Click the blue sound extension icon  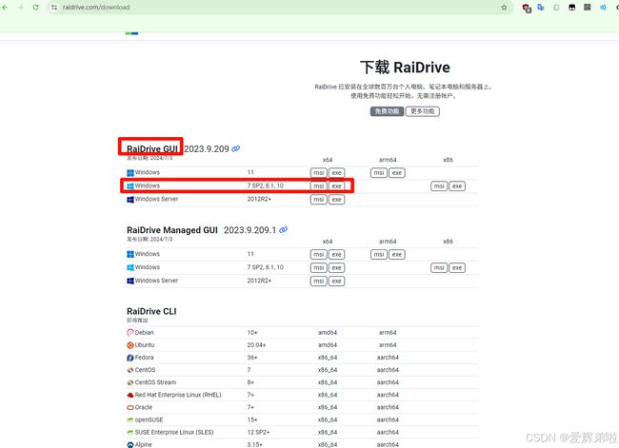(603, 7)
